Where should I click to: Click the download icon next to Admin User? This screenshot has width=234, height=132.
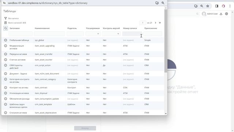click(221, 14)
